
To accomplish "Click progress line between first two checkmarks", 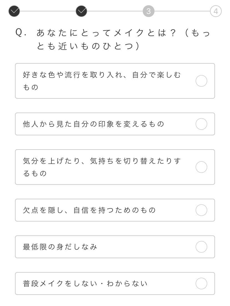I will click(48, 11).
